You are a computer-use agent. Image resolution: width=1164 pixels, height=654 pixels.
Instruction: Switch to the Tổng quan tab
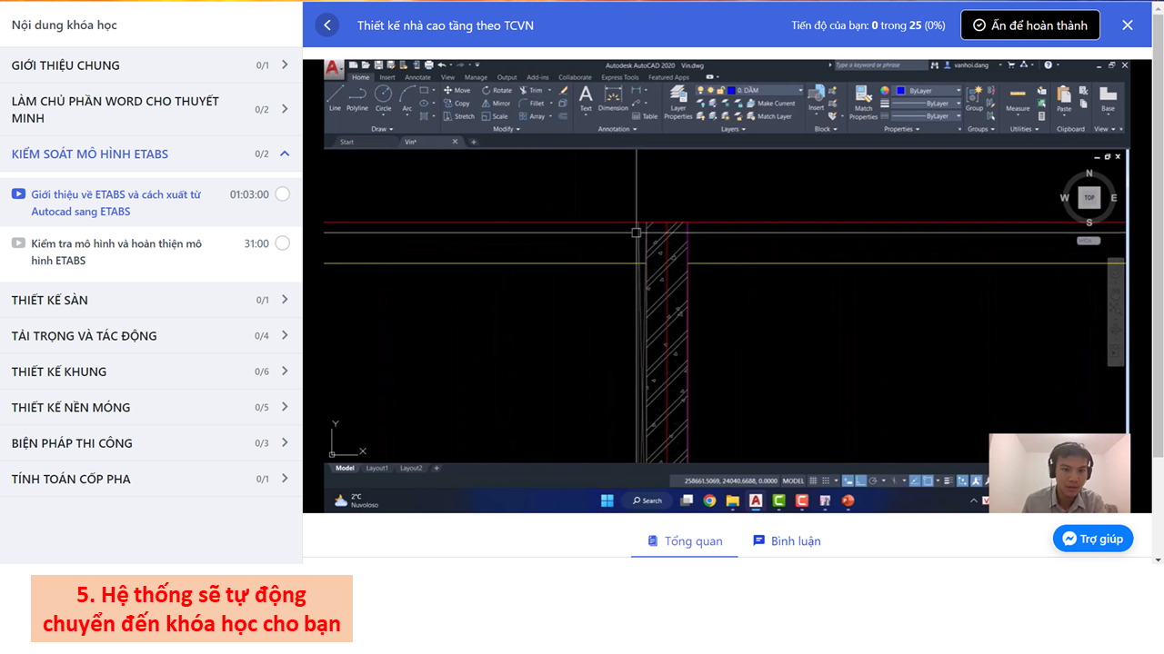tap(685, 541)
